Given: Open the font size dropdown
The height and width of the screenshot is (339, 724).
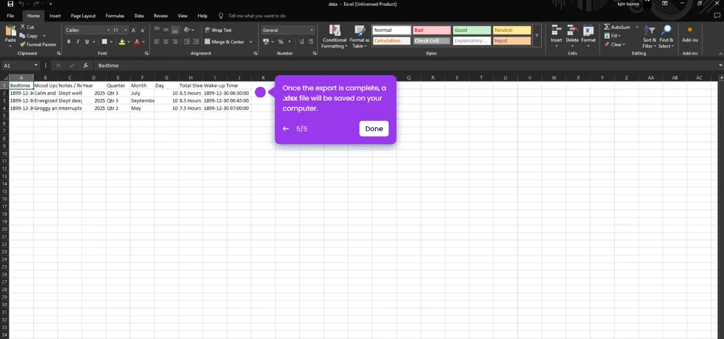Looking at the screenshot, I should [x=126, y=30].
